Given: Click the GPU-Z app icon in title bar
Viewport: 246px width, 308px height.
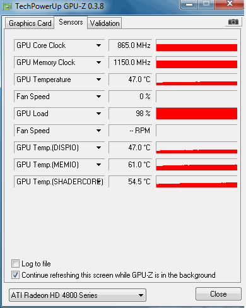Looking at the screenshot, I should coord(7,6).
